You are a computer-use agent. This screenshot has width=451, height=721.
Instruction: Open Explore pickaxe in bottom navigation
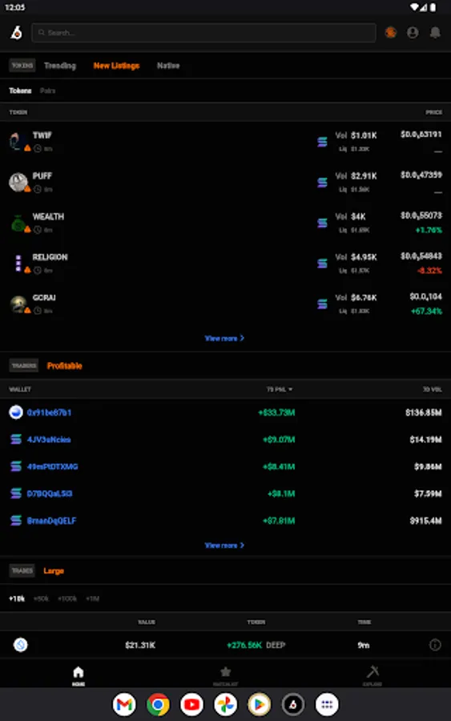click(372, 675)
